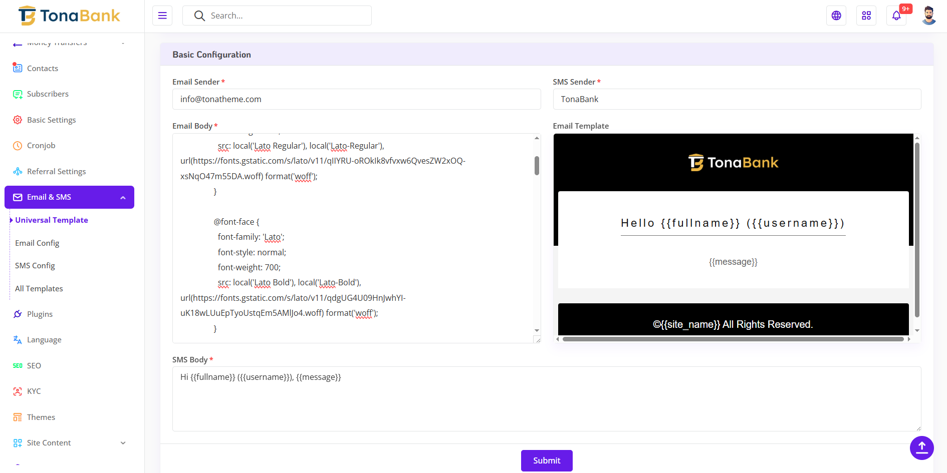
Task: Open Basic Settings link
Action: coord(51,120)
